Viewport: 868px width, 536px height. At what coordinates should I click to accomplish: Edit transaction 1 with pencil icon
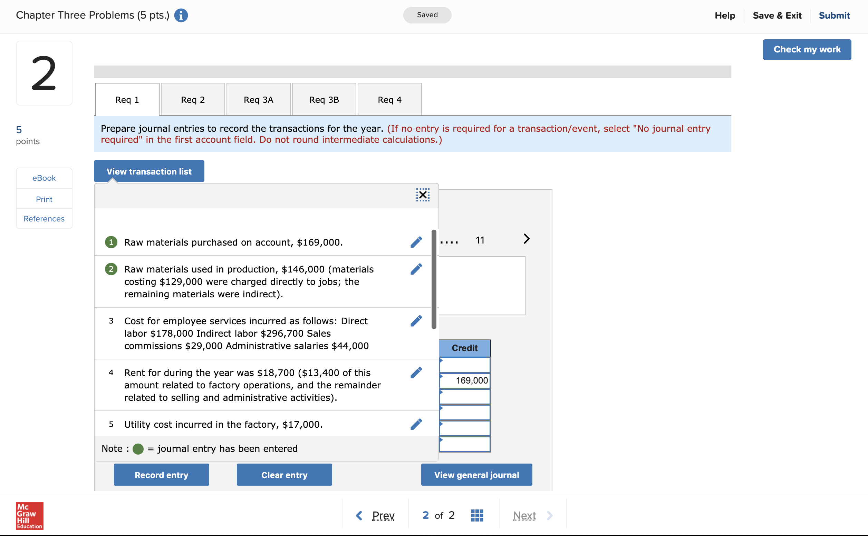(416, 242)
